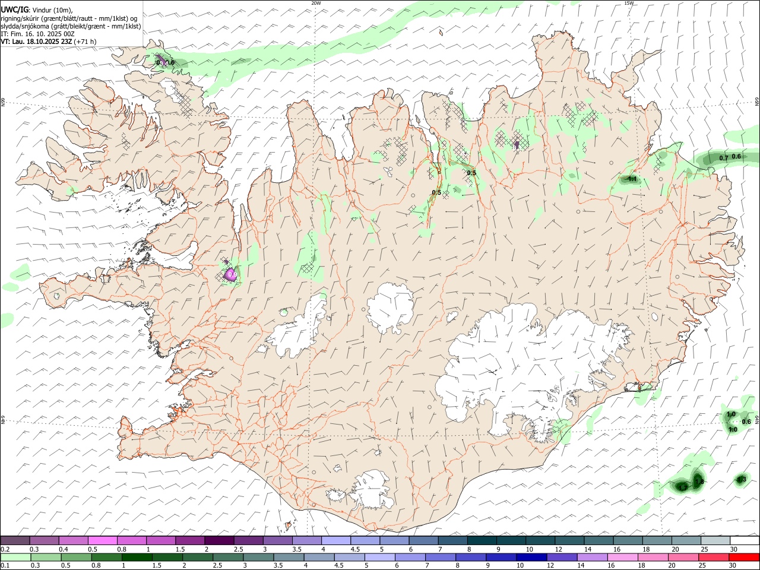760x570 pixels.
Task: Click darkest green rain swatch between 1 and 1.5
Action: pyautogui.click(x=137, y=557)
